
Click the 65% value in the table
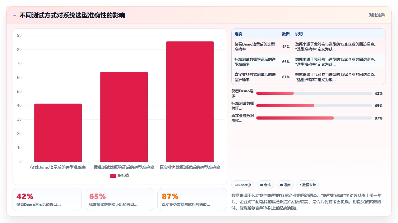point(286,62)
